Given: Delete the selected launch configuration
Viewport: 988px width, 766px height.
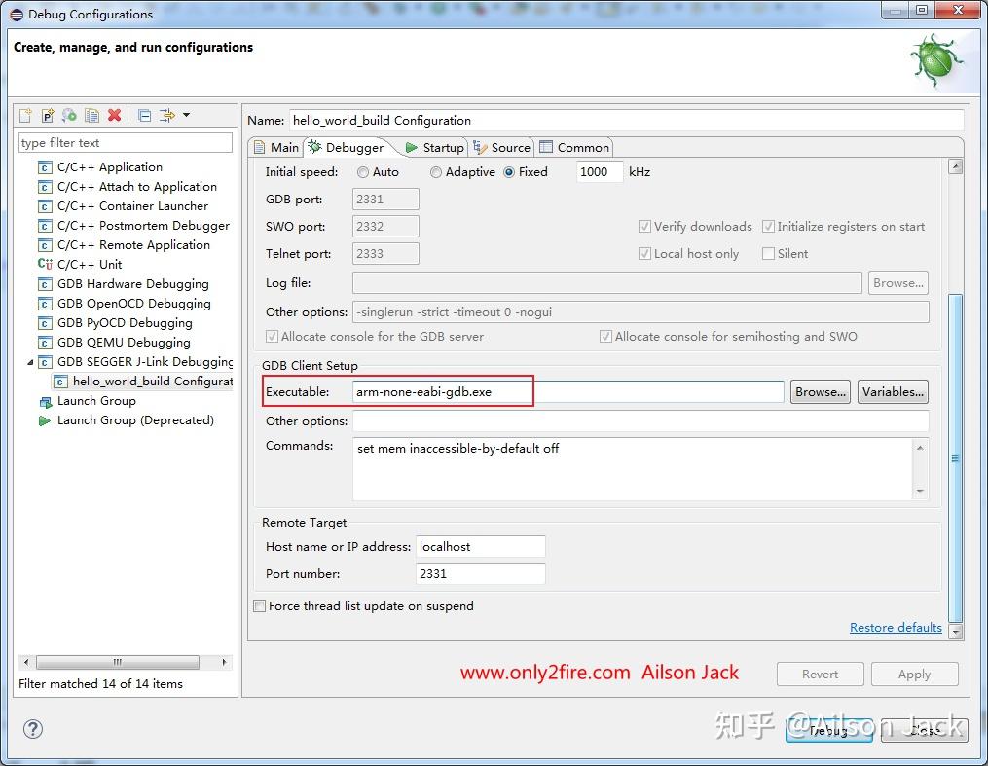Looking at the screenshot, I should (x=114, y=115).
